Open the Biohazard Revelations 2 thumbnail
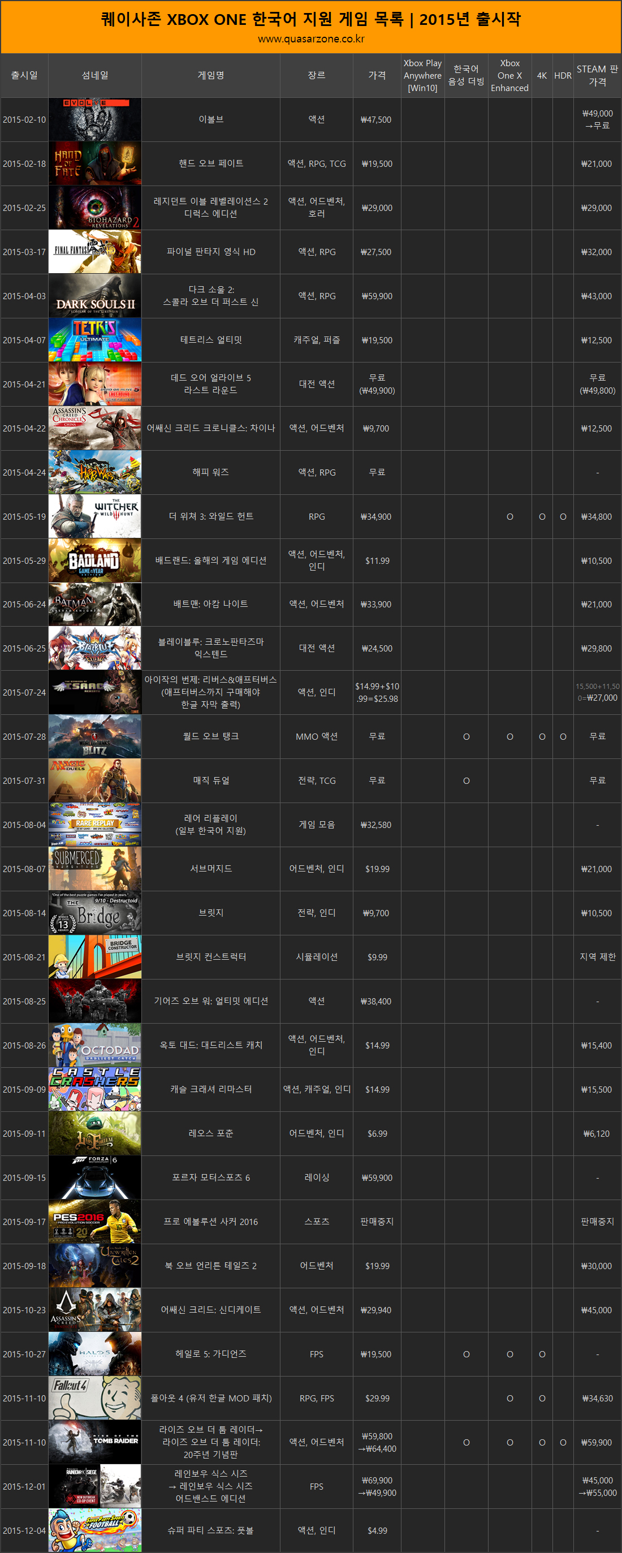This screenshot has height=1553, width=622. click(95, 208)
